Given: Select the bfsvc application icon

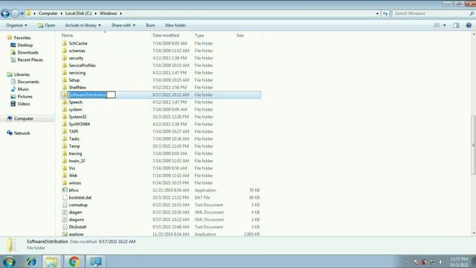Looking at the screenshot, I should (65, 191).
